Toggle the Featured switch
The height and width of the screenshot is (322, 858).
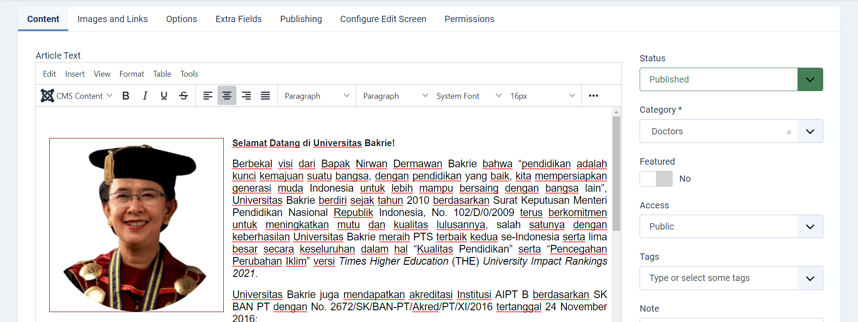click(x=656, y=179)
